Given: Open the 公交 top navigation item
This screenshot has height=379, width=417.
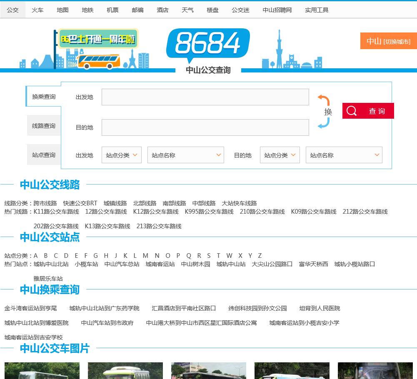Looking at the screenshot, I should click(x=12, y=10).
